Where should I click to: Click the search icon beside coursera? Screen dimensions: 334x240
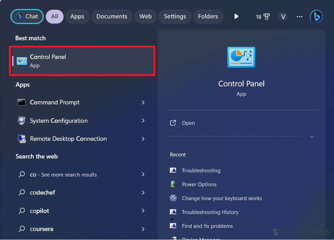pos(22,229)
